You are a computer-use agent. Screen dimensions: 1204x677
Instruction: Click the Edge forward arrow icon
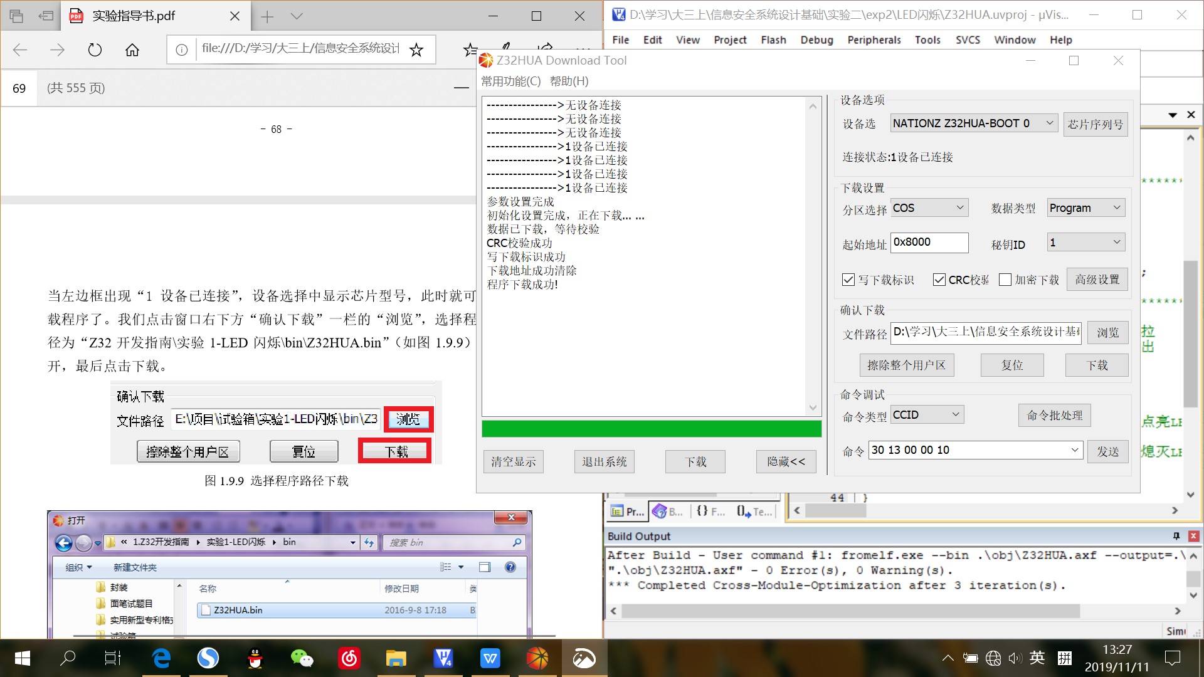(x=57, y=50)
